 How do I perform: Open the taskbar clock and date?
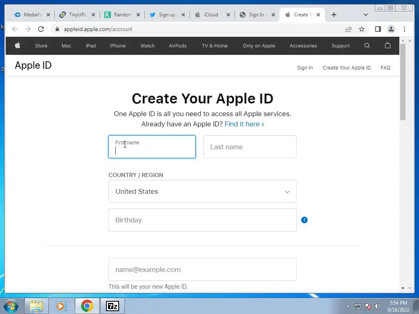click(x=398, y=306)
